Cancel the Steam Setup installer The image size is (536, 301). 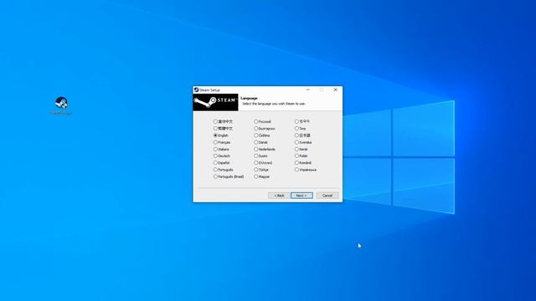point(327,196)
